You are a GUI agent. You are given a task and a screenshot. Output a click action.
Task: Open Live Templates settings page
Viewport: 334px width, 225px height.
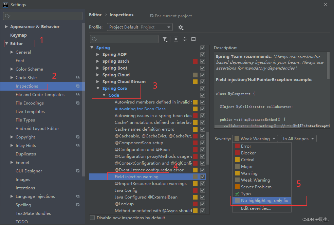(30, 112)
